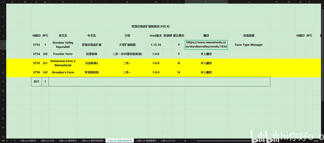Image resolution: width=324 pixels, height=143 pixels.
Task: Click the N网ID cell 3756
Action: point(36,72)
